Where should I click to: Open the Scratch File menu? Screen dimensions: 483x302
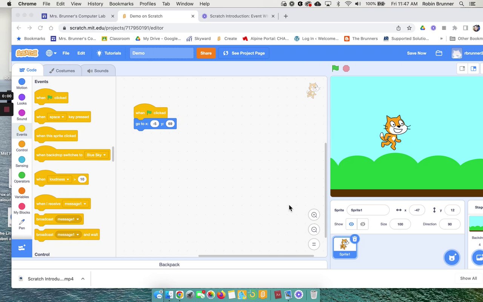(66, 53)
